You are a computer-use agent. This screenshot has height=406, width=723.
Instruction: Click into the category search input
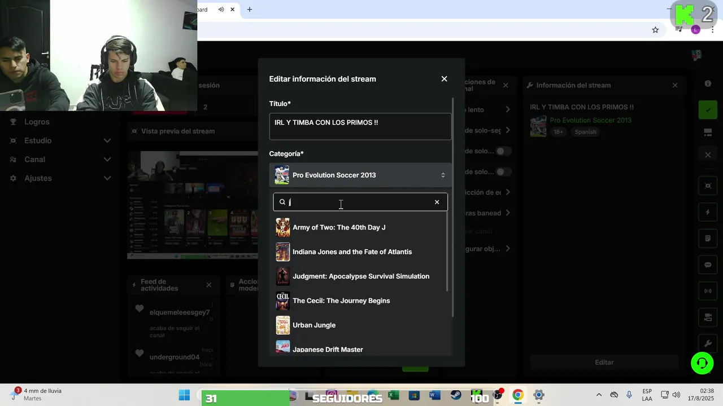click(x=359, y=202)
